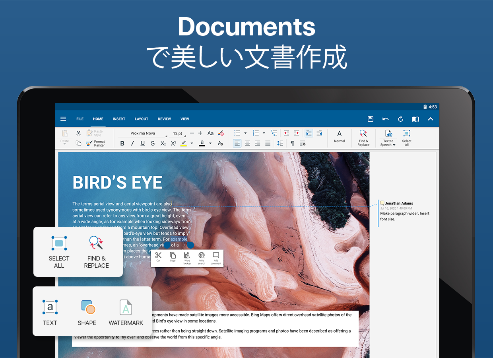Redo the last action

point(400,119)
